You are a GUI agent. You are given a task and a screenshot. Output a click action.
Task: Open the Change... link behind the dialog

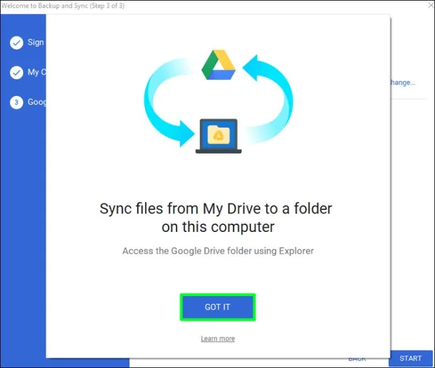click(403, 83)
